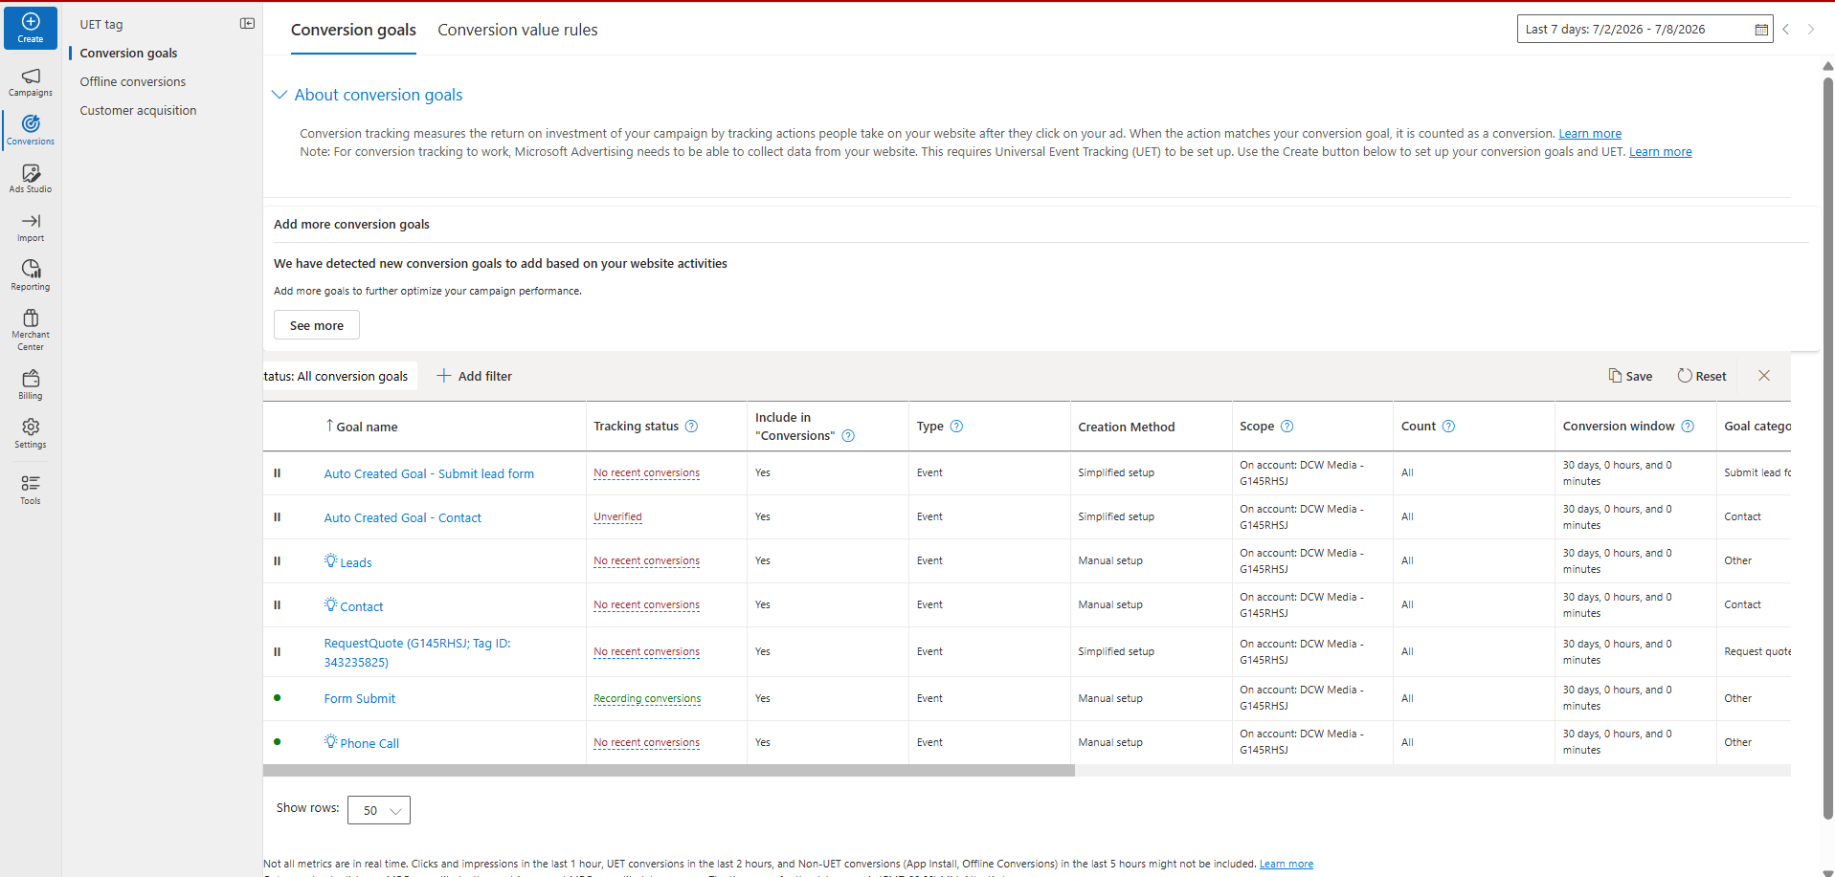Open the Conversions sidebar icon
This screenshot has width=1835, height=877.
point(31,129)
